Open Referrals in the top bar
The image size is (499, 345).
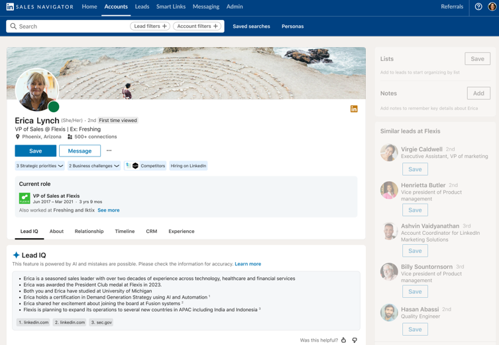point(452,7)
